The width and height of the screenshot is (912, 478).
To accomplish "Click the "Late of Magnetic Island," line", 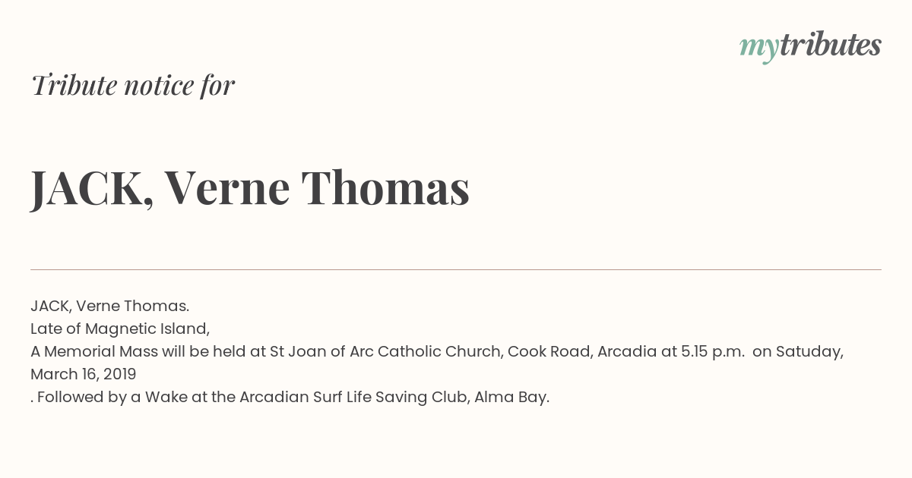I will 120,329.
